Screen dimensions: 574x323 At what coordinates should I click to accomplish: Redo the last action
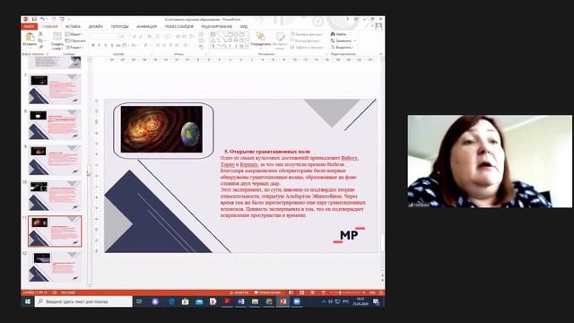[x=54, y=19]
